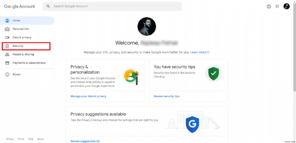Click the People & sharing icon
The image size is (296, 143).
click(7, 54)
